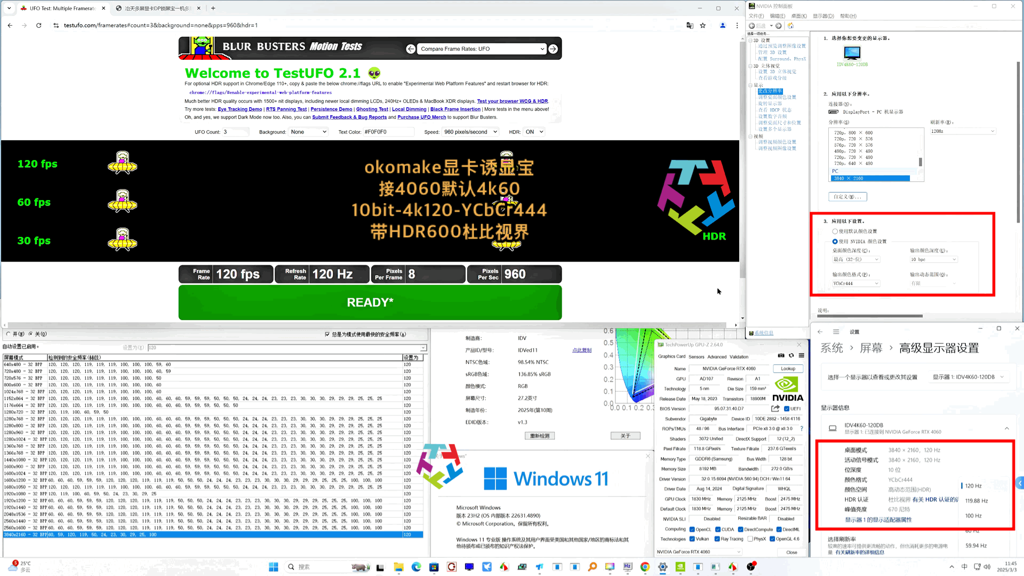Click the green READY button
Image resolution: width=1024 pixels, height=576 pixels.
click(x=370, y=302)
